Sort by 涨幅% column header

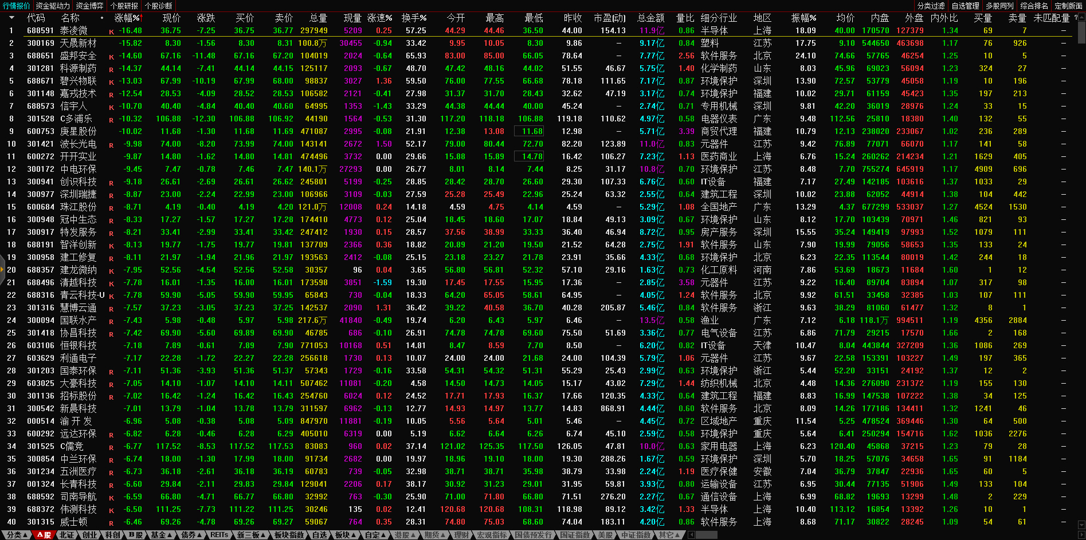pyautogui.click(x=127, y=18)
